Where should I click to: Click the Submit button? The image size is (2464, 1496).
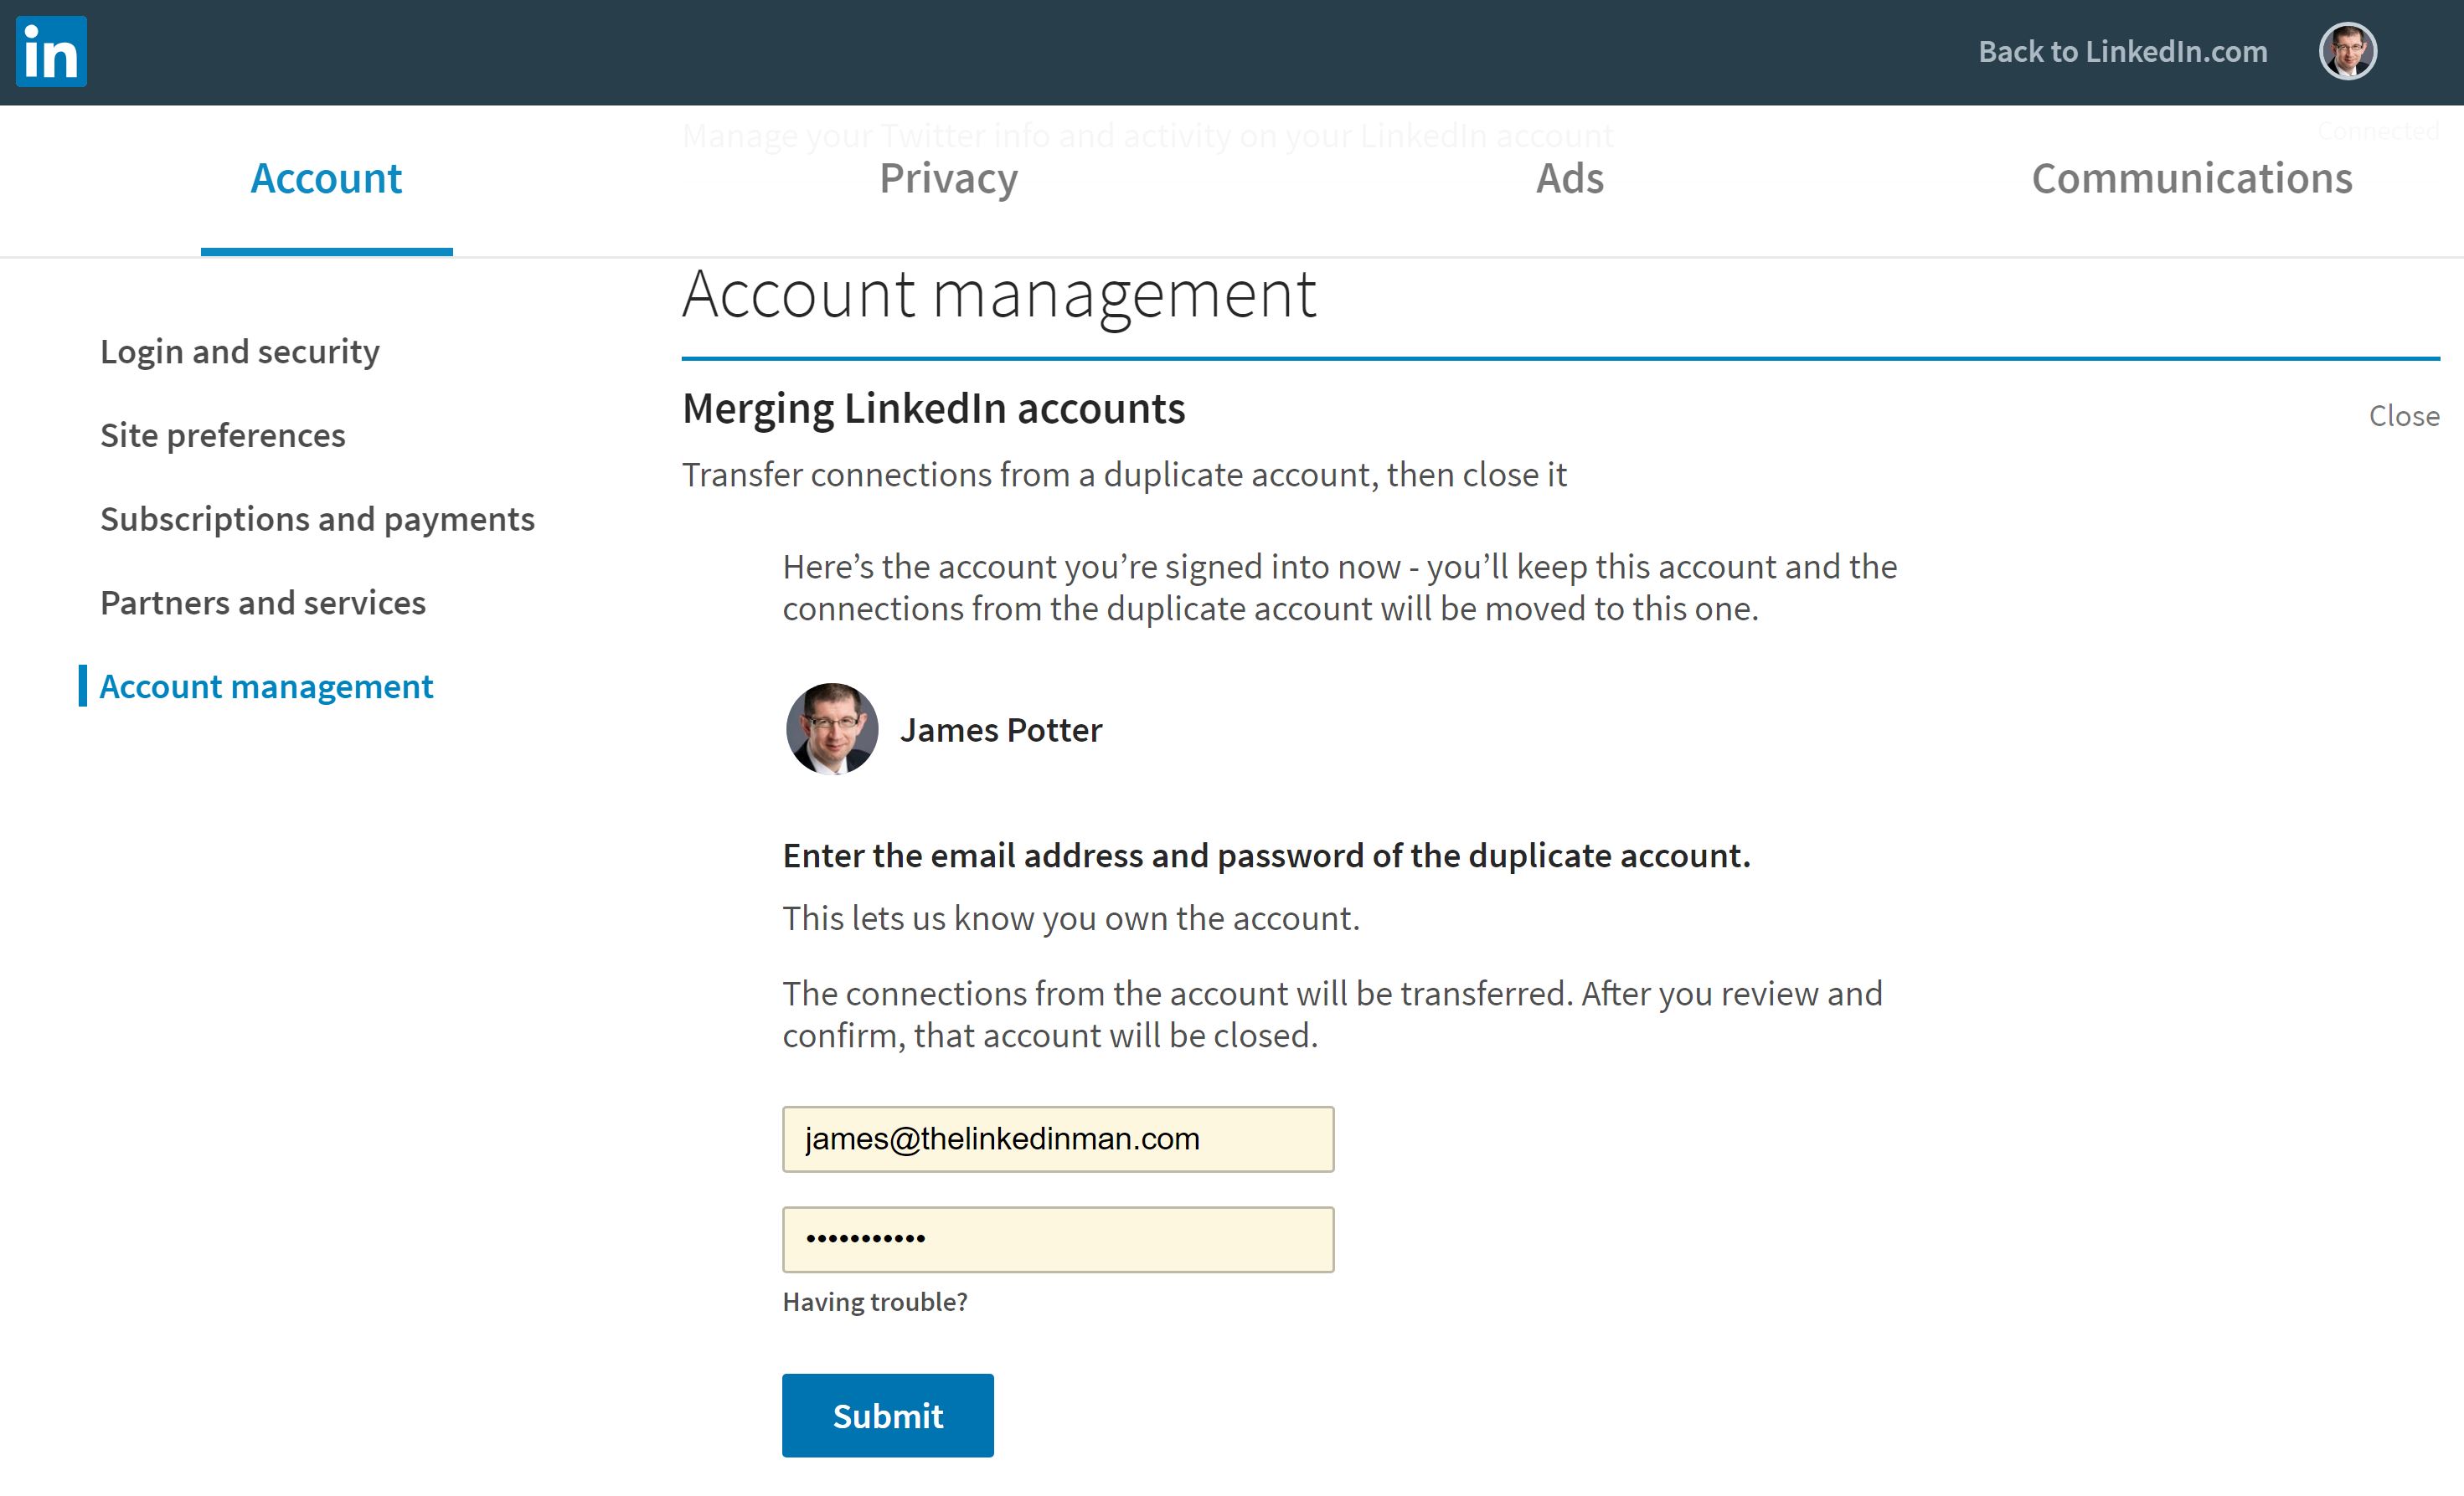888,1415
